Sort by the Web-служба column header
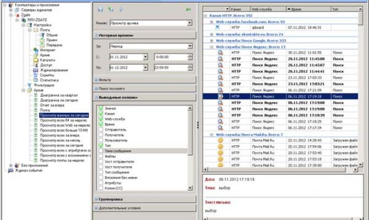369x220 pixels. click(268, 9)
